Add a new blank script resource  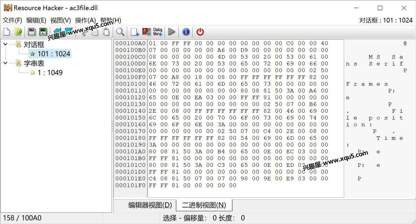[x=135, y=32]
